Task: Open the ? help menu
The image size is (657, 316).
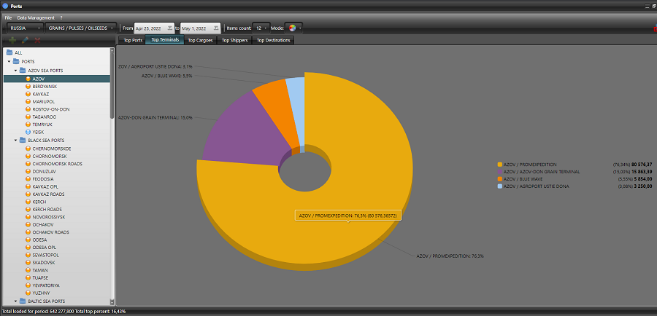Action: tap(61, 18)
